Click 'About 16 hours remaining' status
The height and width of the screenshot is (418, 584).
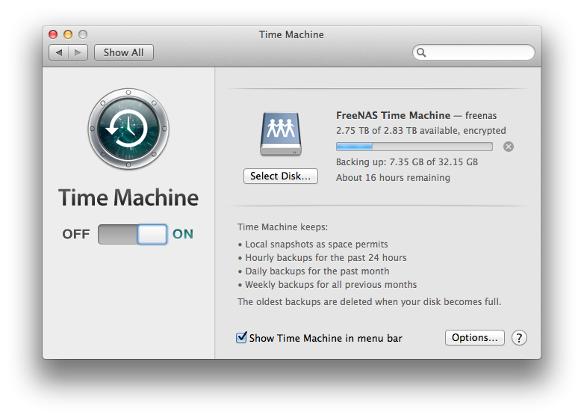(x=393, y=177)
